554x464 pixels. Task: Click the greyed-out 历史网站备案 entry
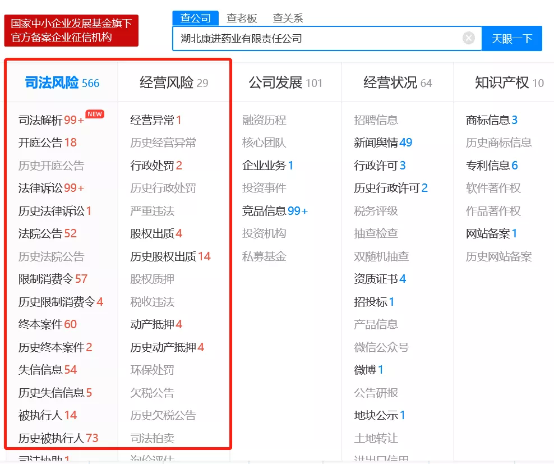(499, 256)
